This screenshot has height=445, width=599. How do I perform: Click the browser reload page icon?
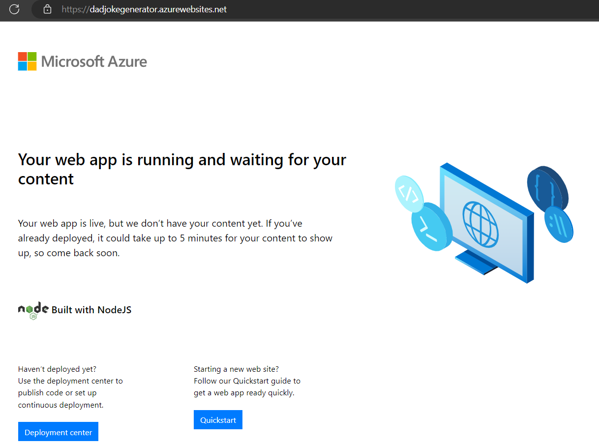point(14,9)
